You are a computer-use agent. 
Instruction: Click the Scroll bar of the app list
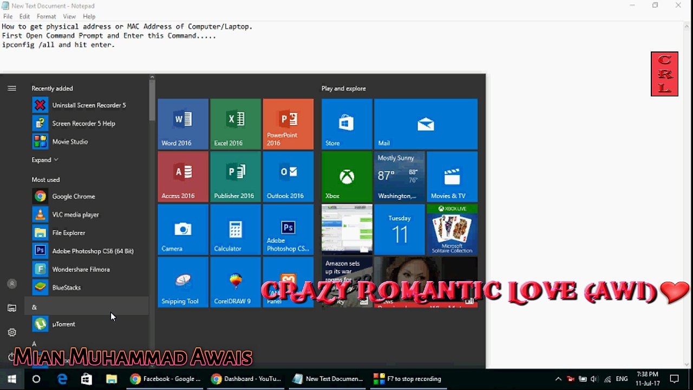pos(152,100)
